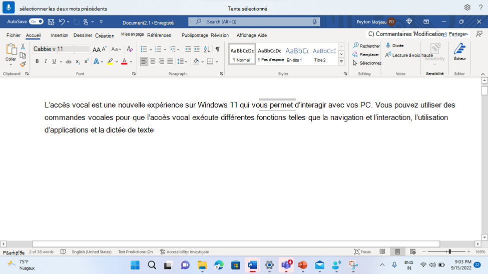The width and height of the screenshot is (488, 274).
Task: Cut selection with scissors icon
Action: pos(23,46)
